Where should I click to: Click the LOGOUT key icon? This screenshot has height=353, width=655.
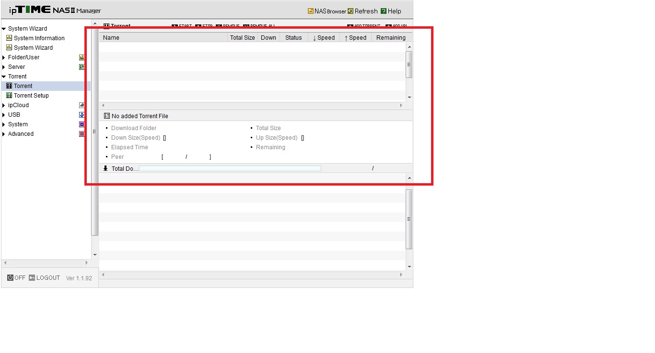(x=32, y=277)
